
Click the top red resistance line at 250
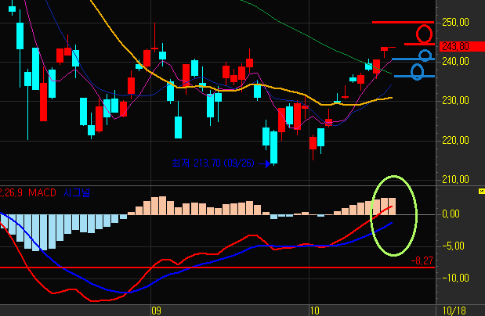click(402, 22)
